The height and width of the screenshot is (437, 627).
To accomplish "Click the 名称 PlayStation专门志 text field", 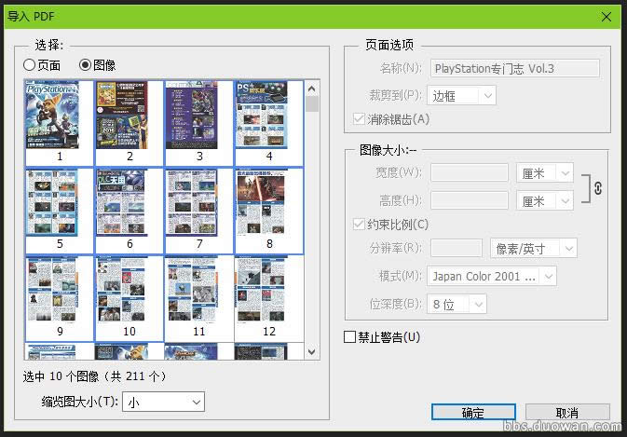I will (x=515, y=68).
